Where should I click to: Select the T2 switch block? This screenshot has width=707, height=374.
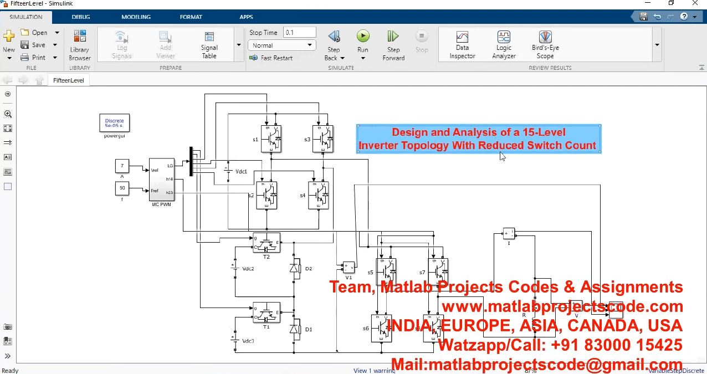point(267,243)
